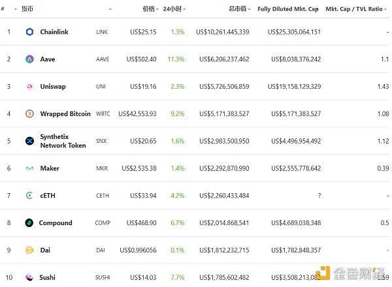392x287 pixels.
Task: Sort by the 价格 column arrow
Action: pyautogui.click(x=157, y=9)
